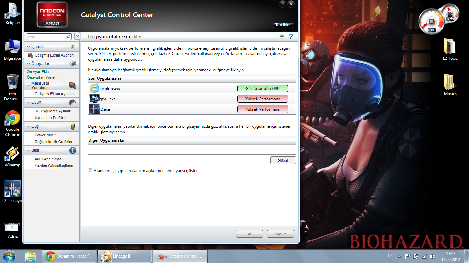Click the green pin icon beside İşaretli
The width and height of the screenshot is (469, 263).
pos(72,47)
